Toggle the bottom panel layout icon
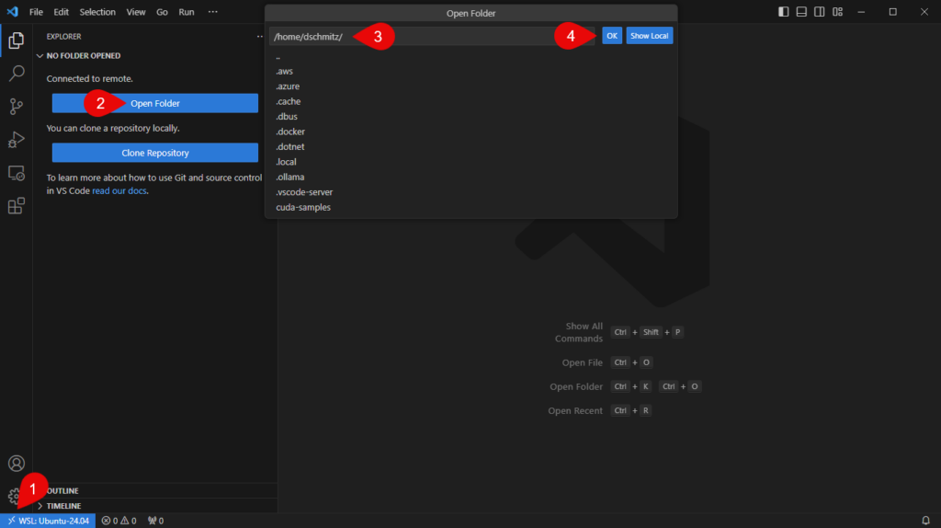Image resolution: width=941 pixels, height=528 pixels. coord(801,11)
